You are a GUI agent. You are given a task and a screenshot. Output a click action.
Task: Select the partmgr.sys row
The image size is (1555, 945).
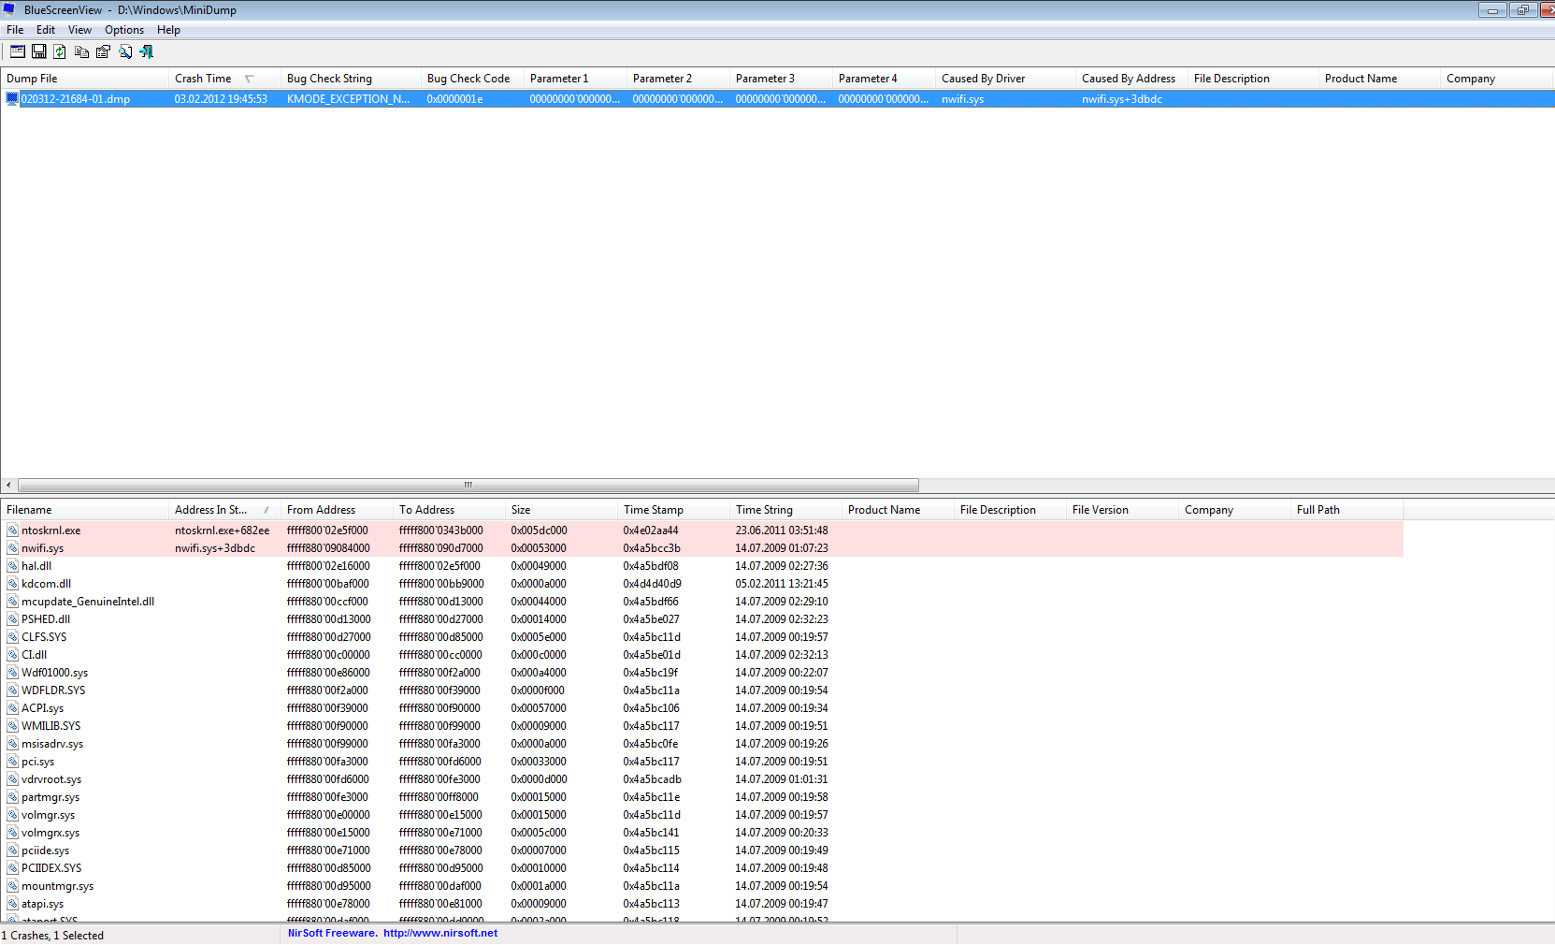[x=701, y=797]
